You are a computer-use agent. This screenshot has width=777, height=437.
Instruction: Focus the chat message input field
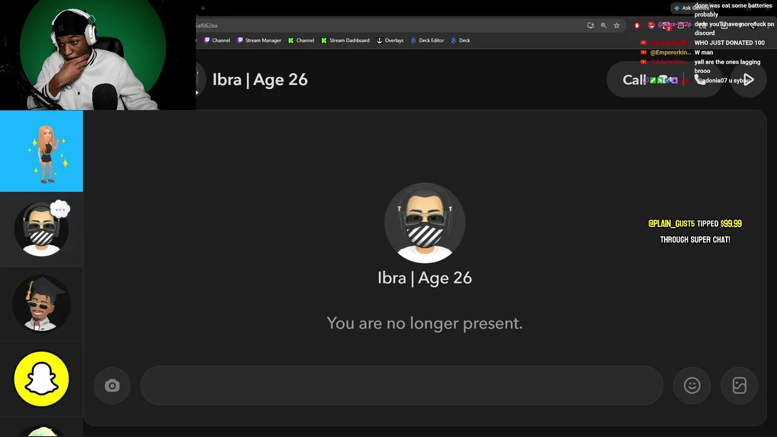coord(401,385)
